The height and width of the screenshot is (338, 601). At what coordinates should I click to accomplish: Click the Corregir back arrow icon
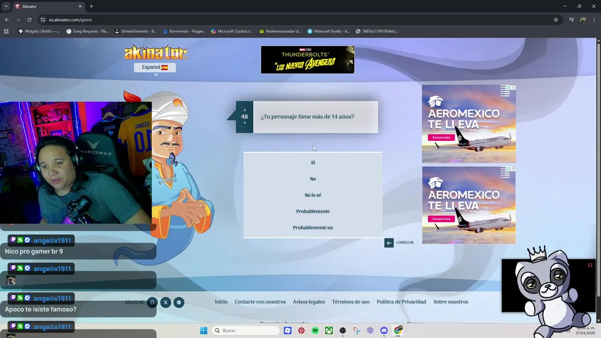[x=389, y=243]
